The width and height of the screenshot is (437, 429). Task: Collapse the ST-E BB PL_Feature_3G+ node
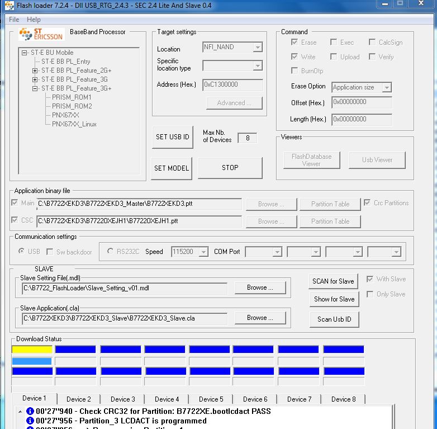click(35, 88)
